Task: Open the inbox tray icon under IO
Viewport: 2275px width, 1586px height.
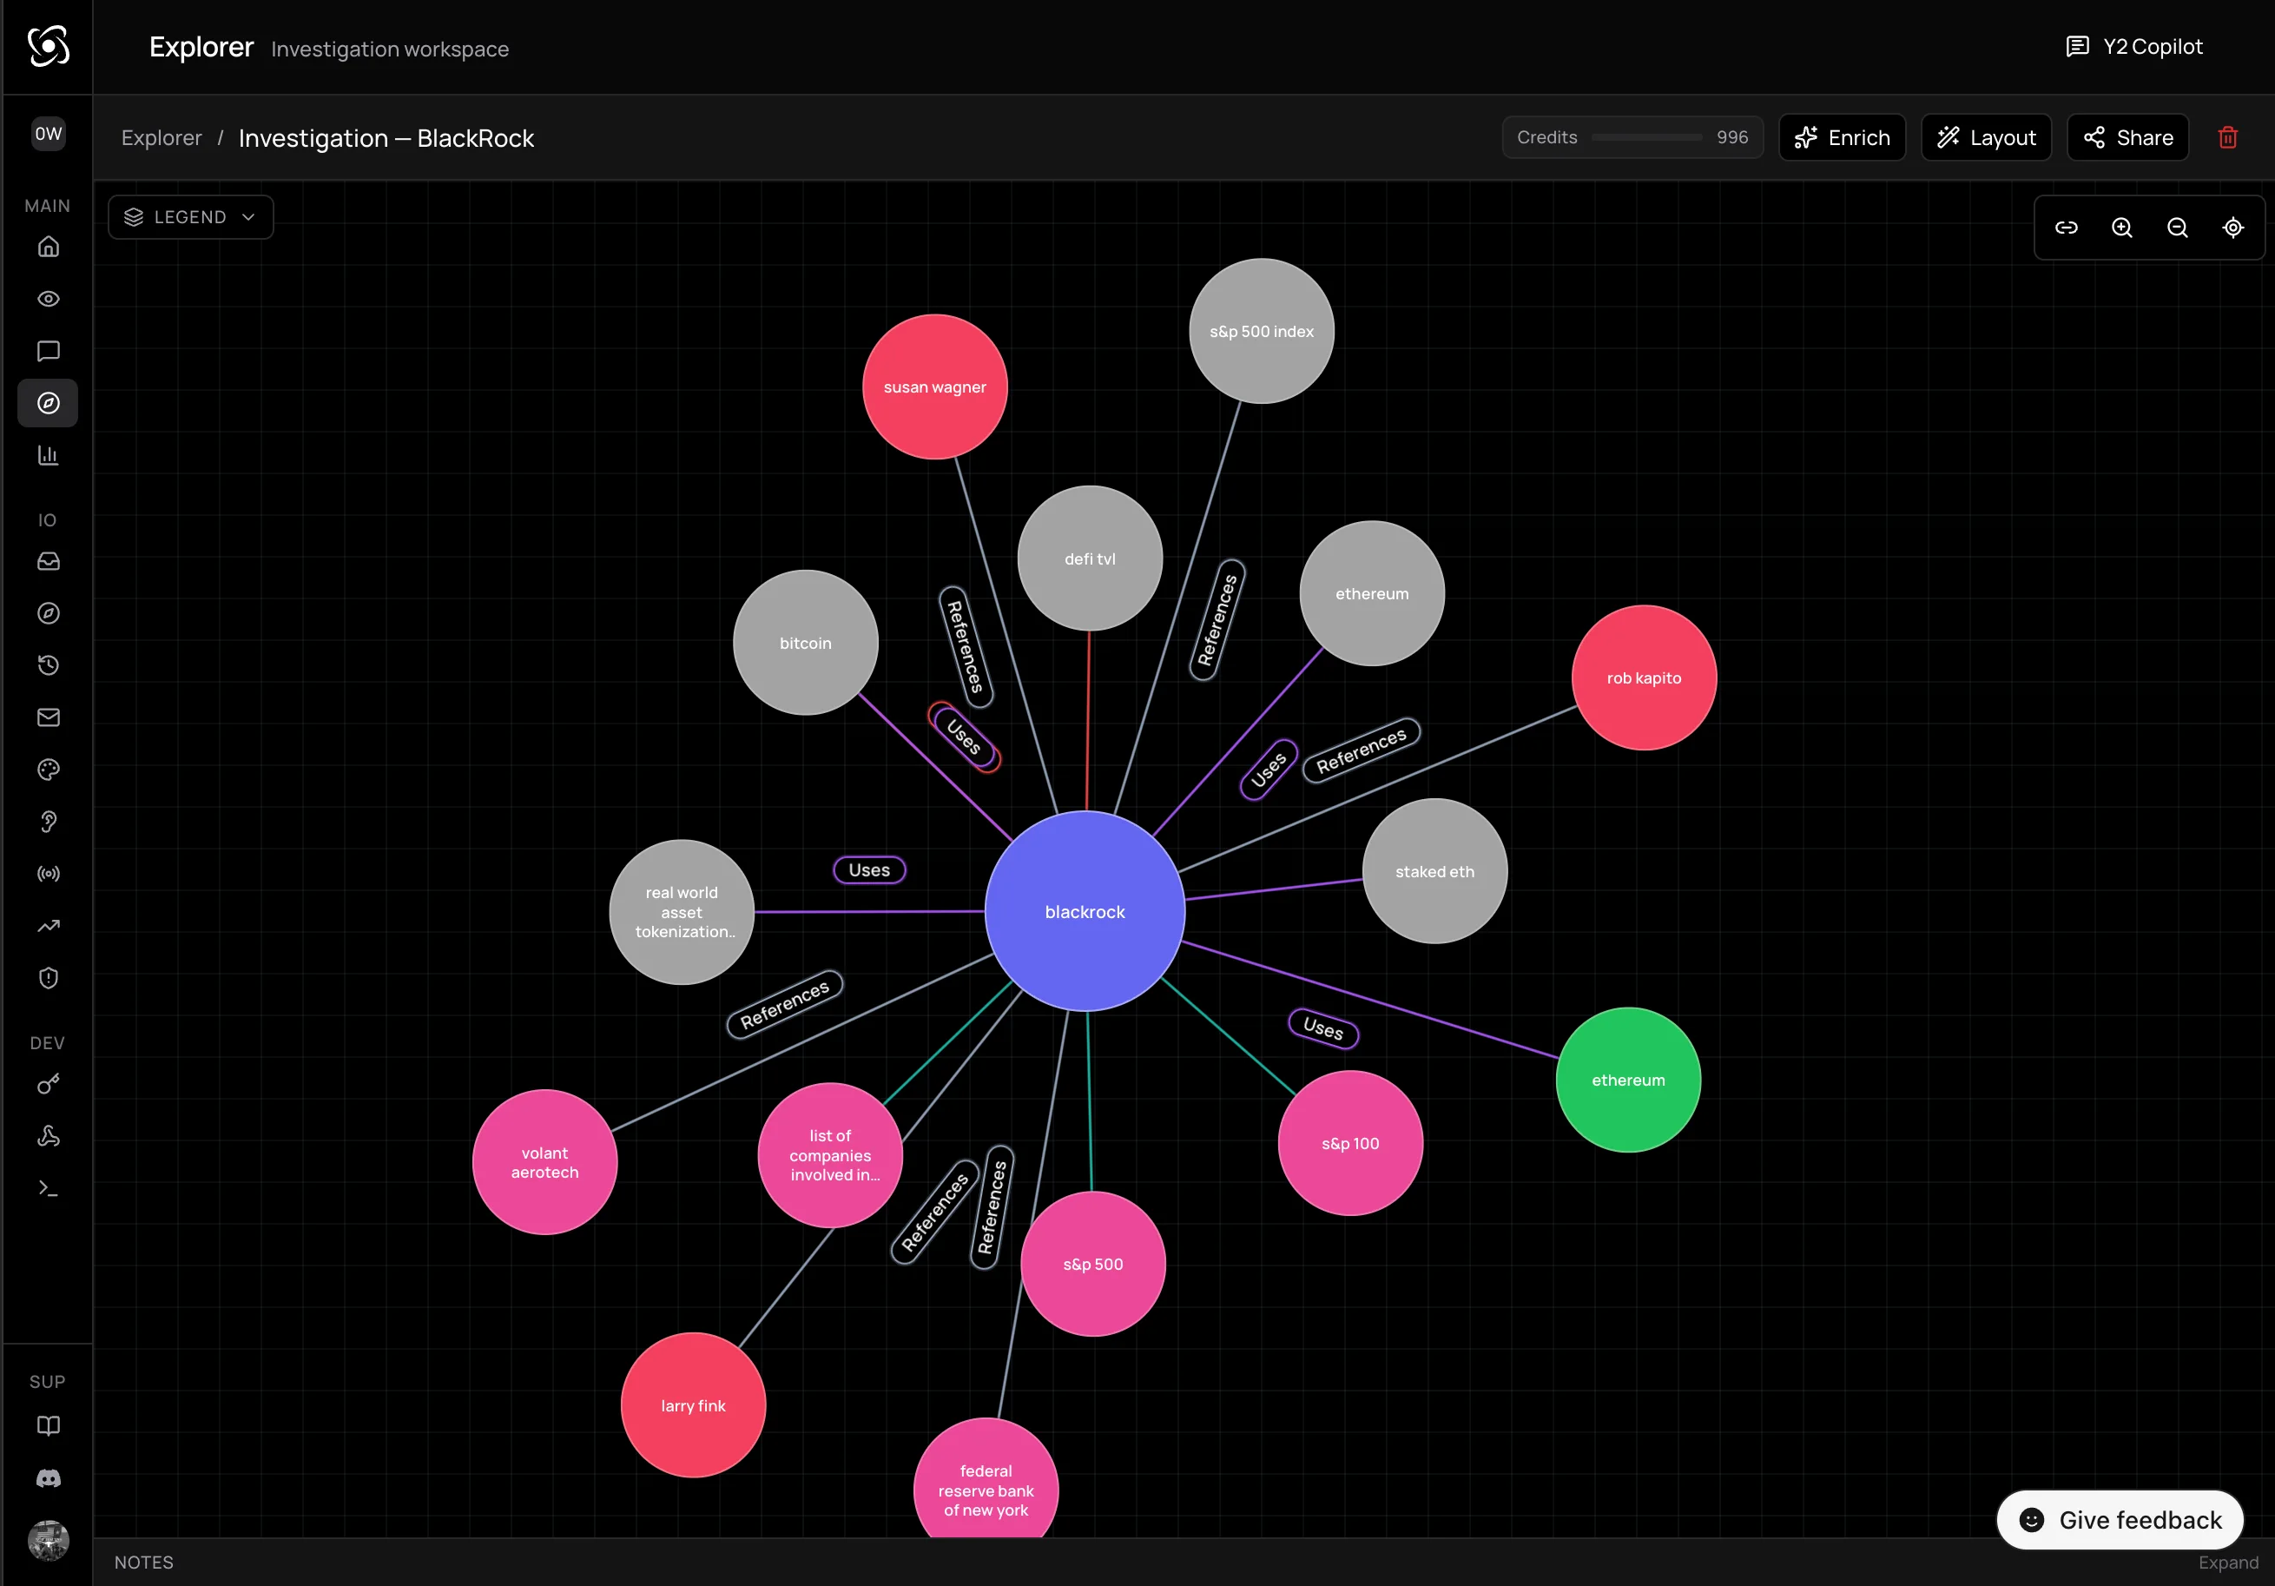Action: click(x=48, y=561)
